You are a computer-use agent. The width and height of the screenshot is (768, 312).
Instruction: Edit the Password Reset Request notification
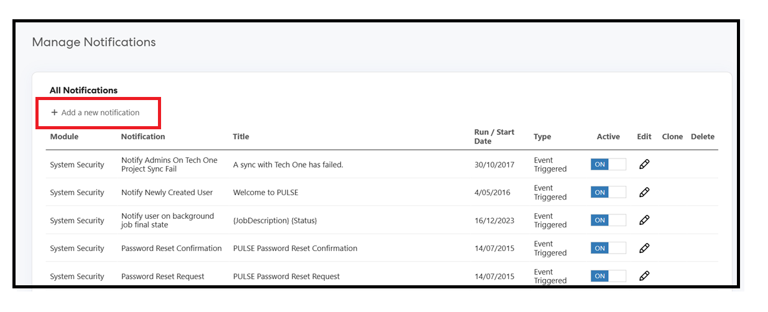644,276
